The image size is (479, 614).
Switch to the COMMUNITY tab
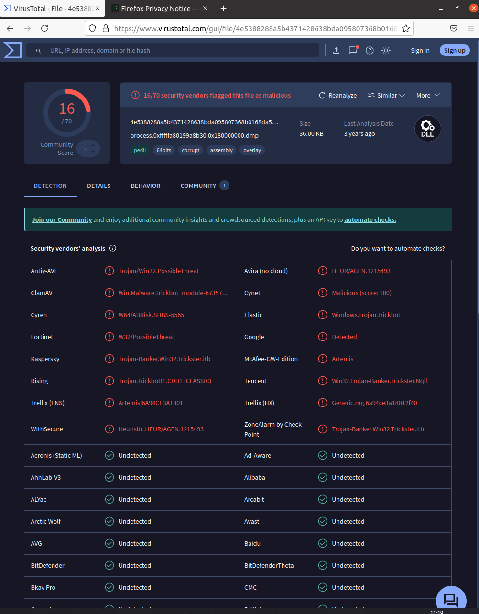205,186
